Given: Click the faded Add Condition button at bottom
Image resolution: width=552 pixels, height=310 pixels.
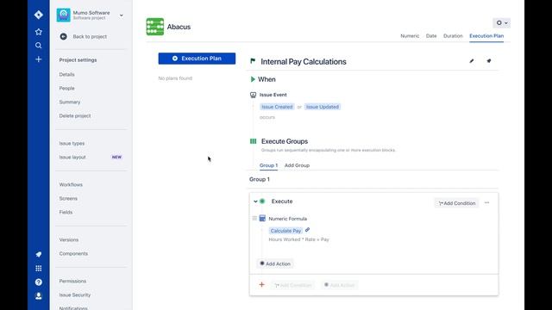Looking at the screenshot, I should tap(293, 285).
